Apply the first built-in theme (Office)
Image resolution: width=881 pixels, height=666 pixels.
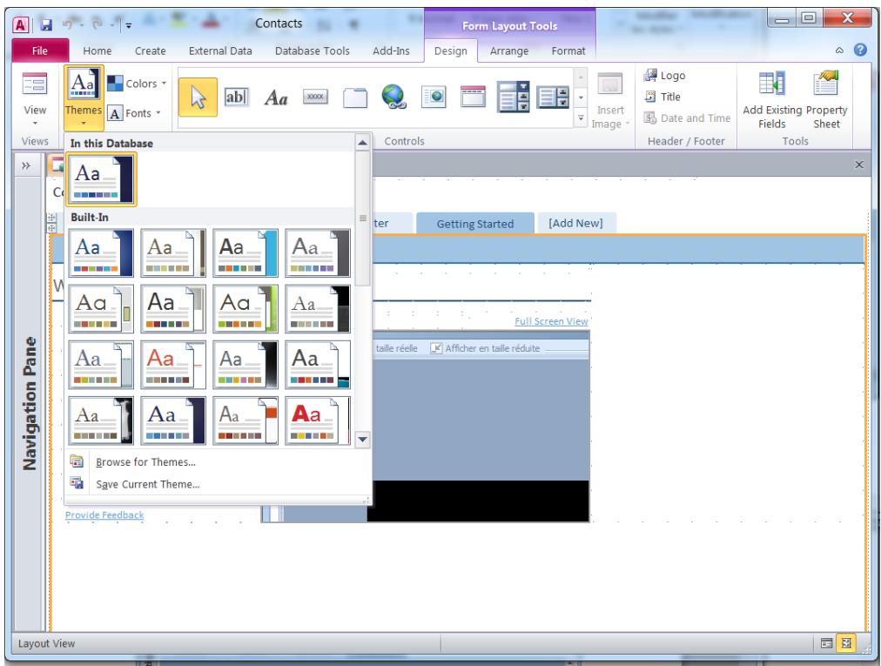[x=101, y=253]
